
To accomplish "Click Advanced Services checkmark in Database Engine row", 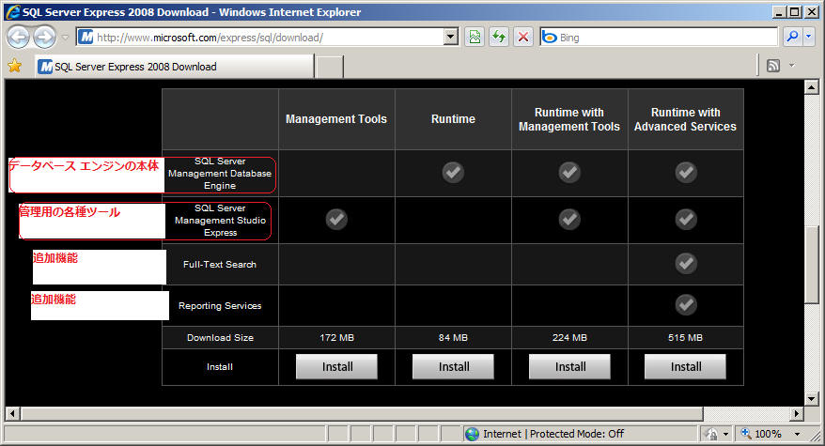I will tap(686, 172).
